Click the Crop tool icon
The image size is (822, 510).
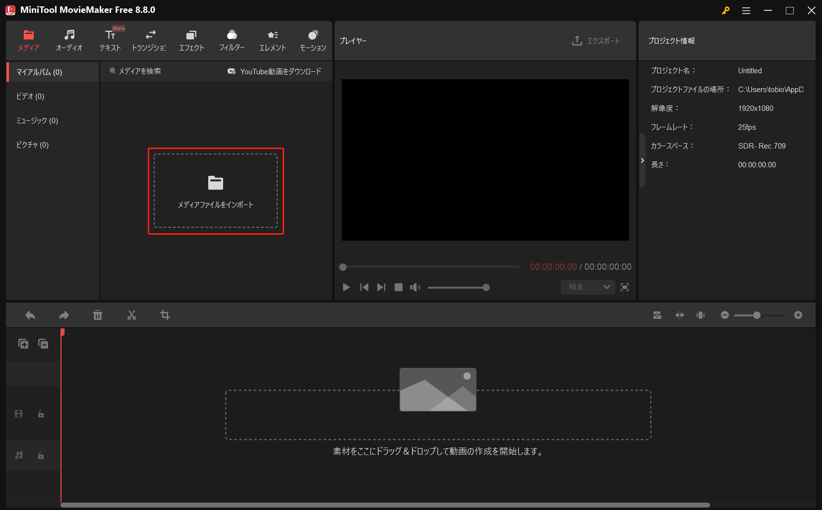click(x=165, y=315)
